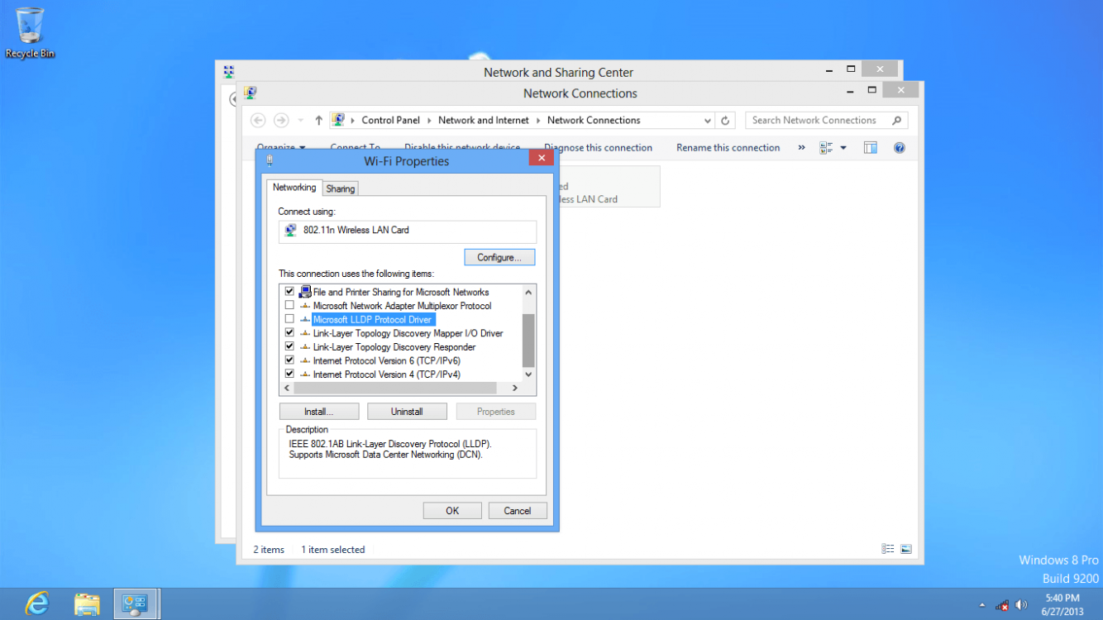The image size is (1103, 620).
Task: Click items list scroll down arrow
Action: point(529,375)
